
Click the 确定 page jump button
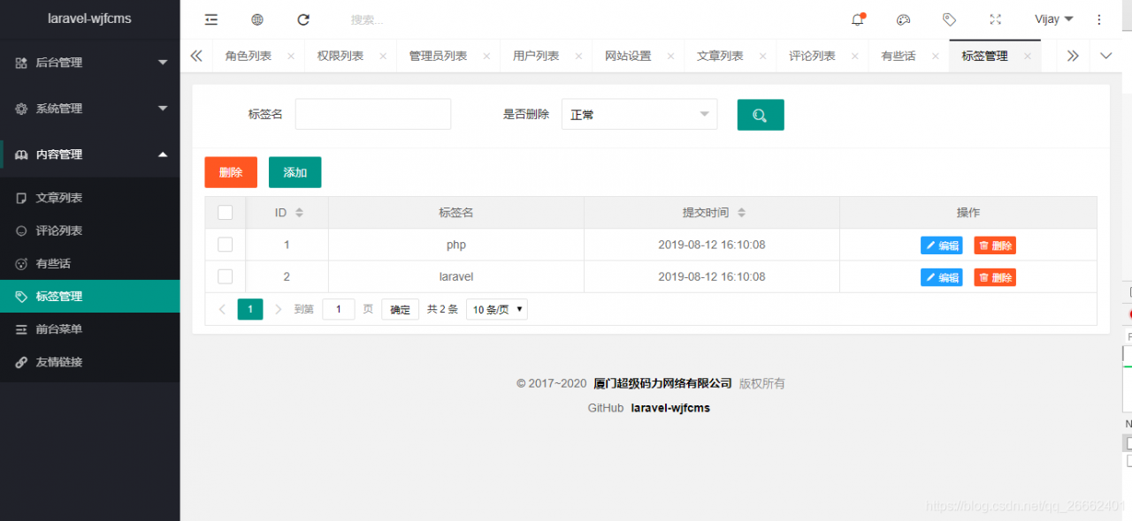click(x=400, y=309)
